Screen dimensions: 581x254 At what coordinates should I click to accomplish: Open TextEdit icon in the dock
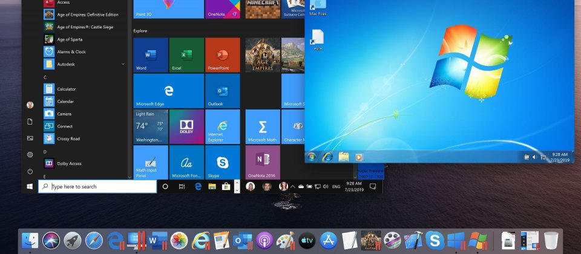point(349,241)
